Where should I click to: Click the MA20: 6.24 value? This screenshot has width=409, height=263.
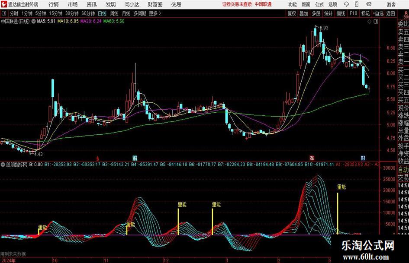click(x=91, y=21)
